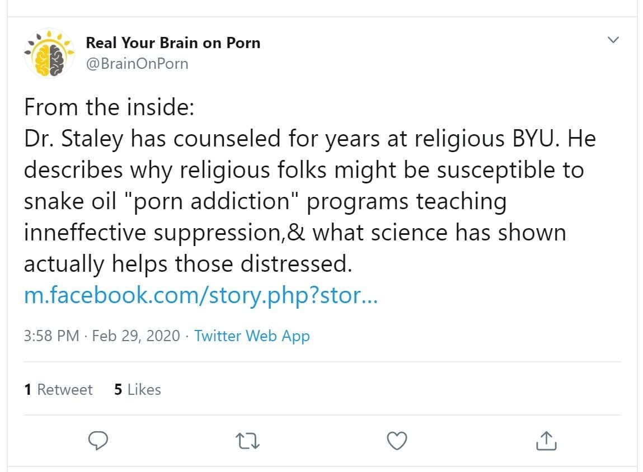
Task: Click the word "Retweet" label
Action: pyautogui.click(x=64, y=390)
